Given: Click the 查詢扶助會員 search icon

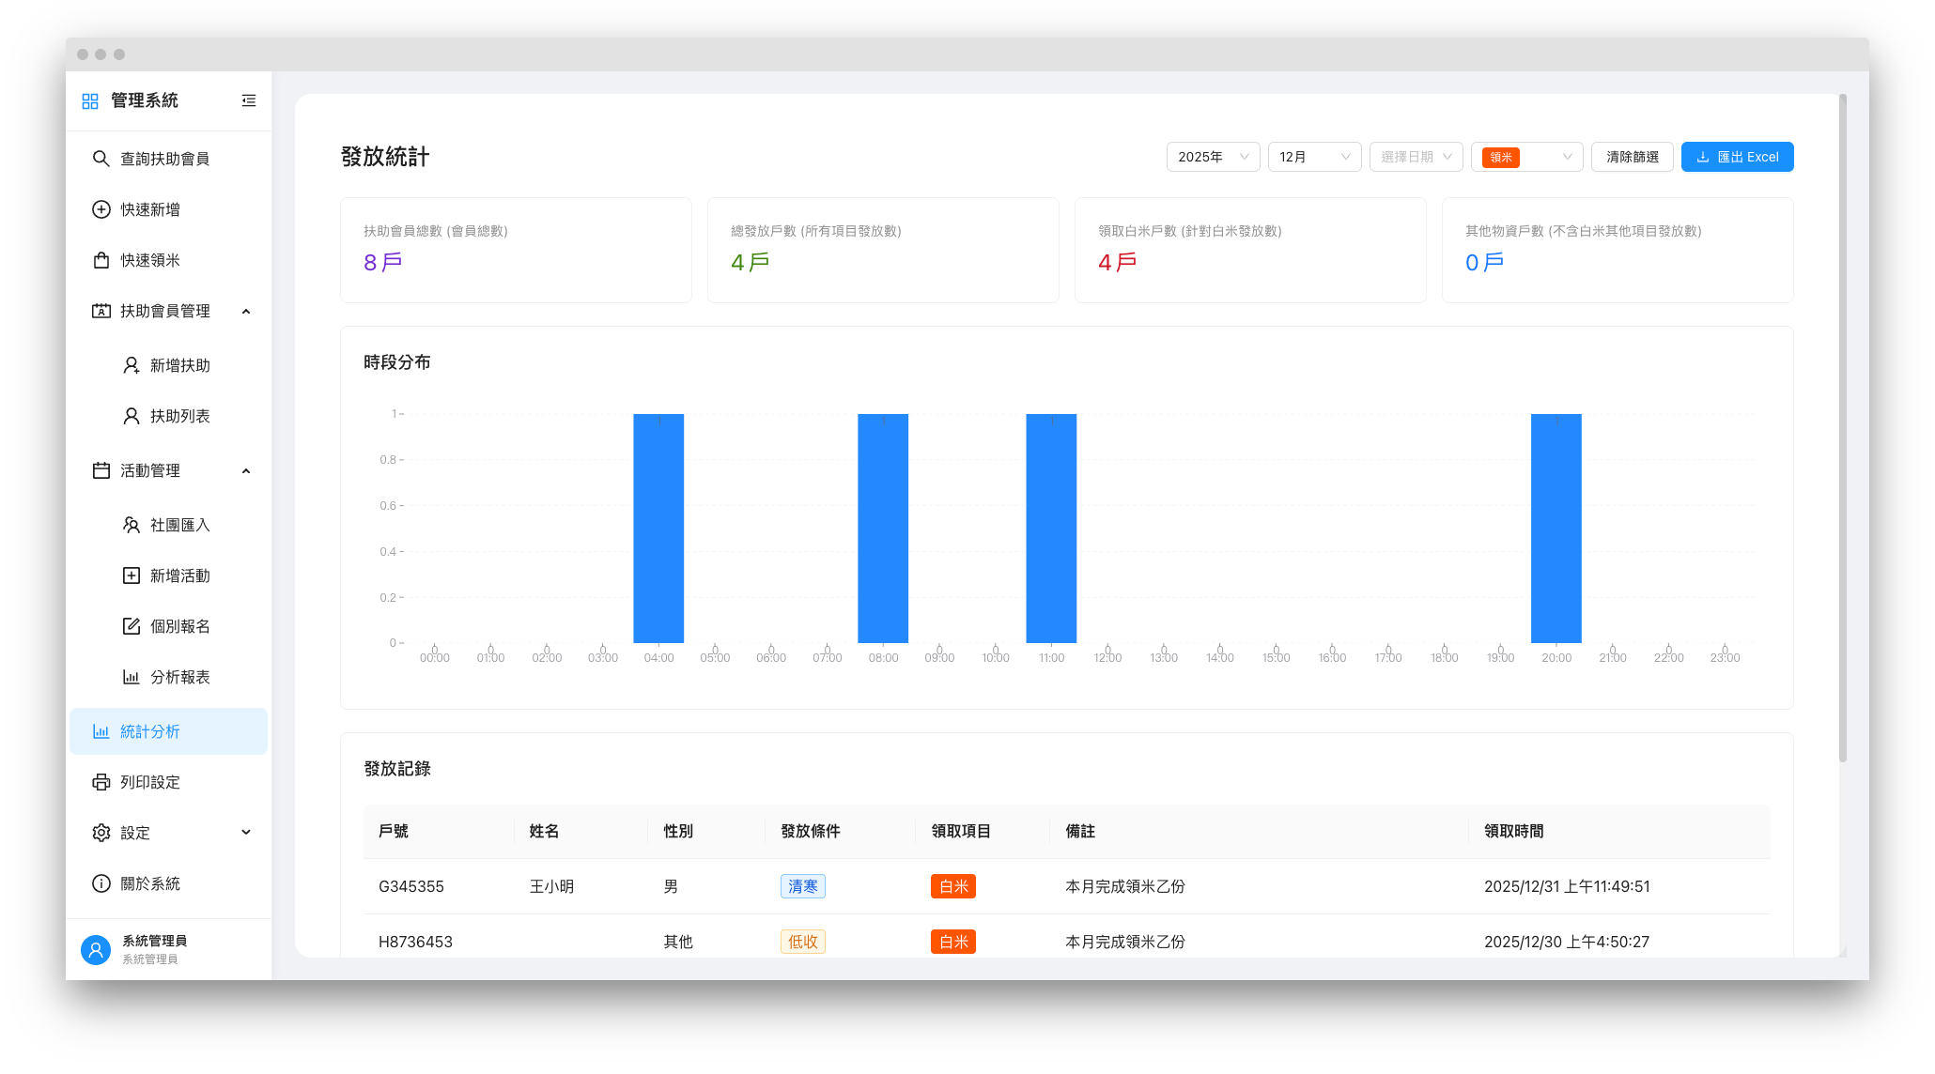Looking at the screenshot, I should (101, 159).
